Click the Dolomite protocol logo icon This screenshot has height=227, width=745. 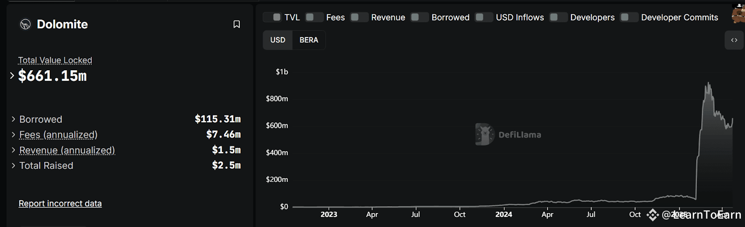25,24
